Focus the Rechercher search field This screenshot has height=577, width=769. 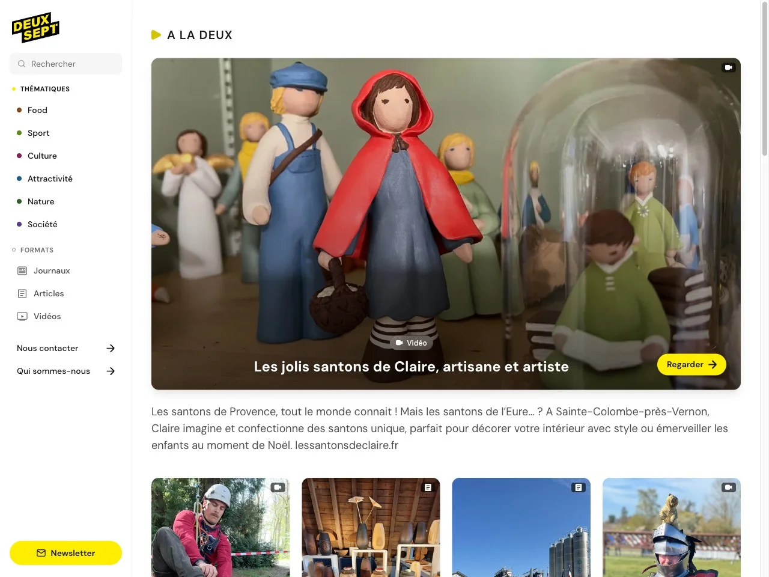(x=65, y=64)
